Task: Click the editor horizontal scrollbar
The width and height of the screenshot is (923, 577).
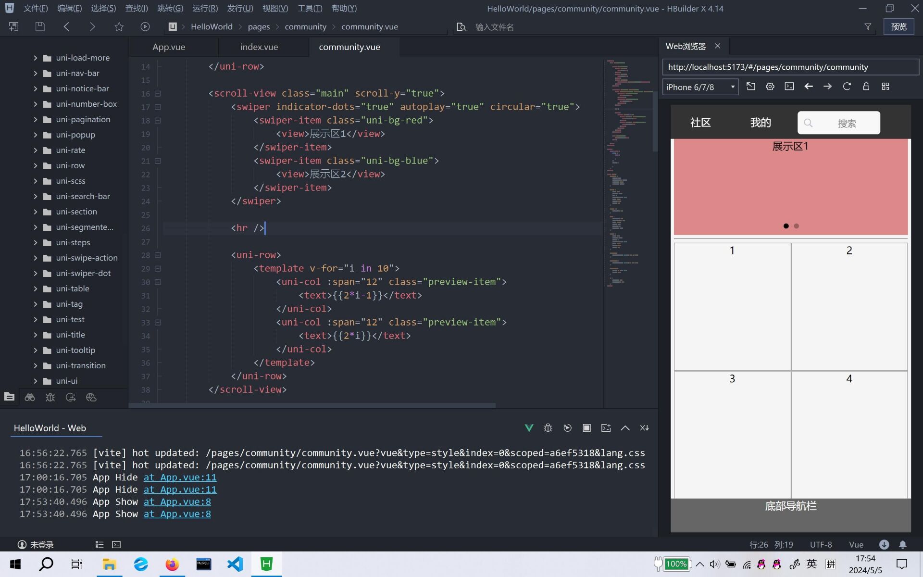Action: pyautogui.click(x=312, y=405)
